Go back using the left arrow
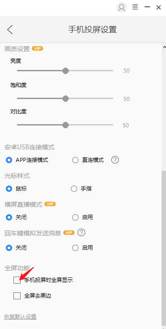 (10, 30)
